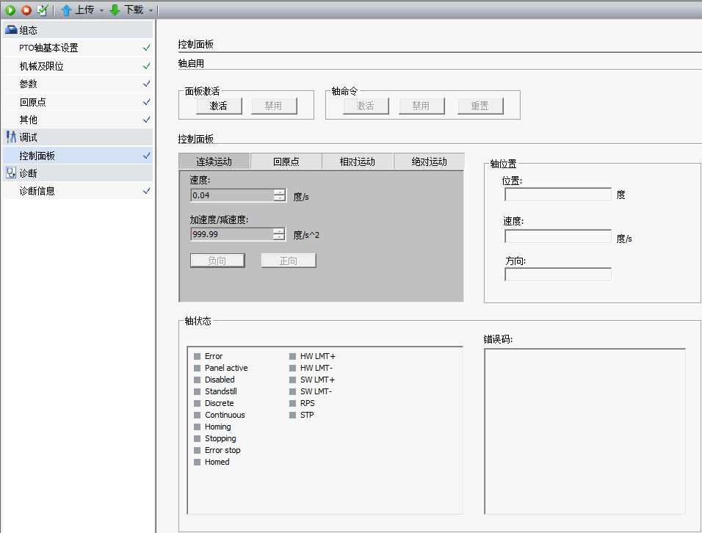Click the 调试 debugging tools icon
702x533 pixels.
point(11,137)
